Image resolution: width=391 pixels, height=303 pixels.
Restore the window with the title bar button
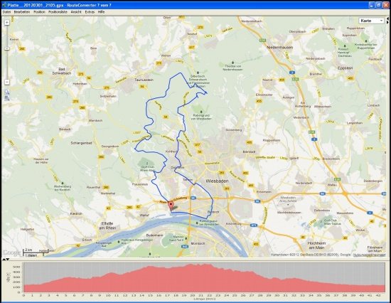coord(378,5)
